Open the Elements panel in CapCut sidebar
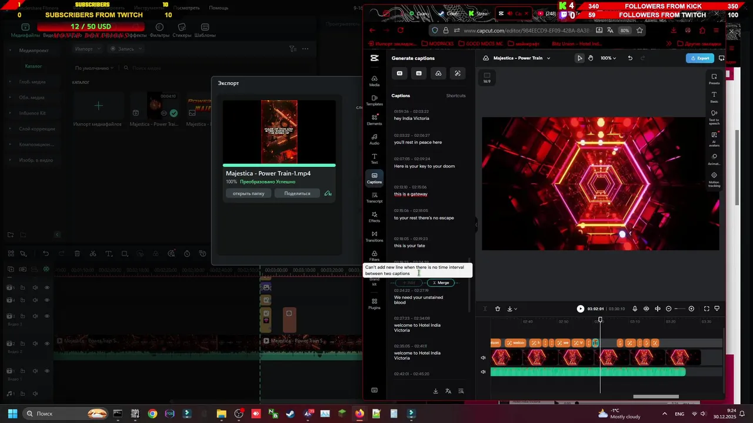 tap(374, 120)
